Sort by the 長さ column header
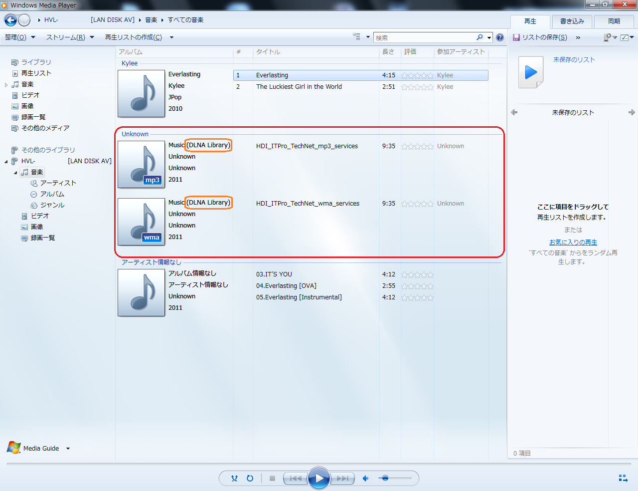This screenshot has width=638, height=491. point(390,52)
